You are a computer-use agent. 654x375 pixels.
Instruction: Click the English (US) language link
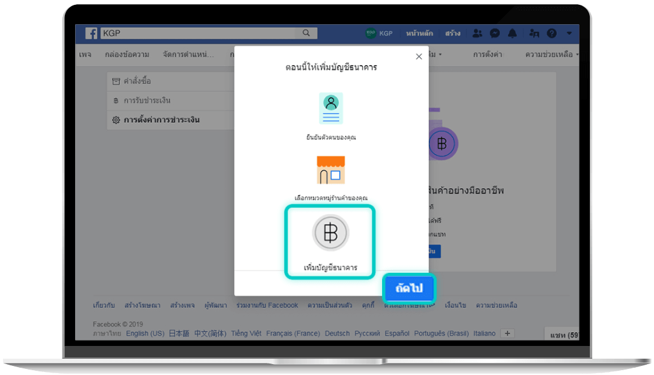point(145,333)
